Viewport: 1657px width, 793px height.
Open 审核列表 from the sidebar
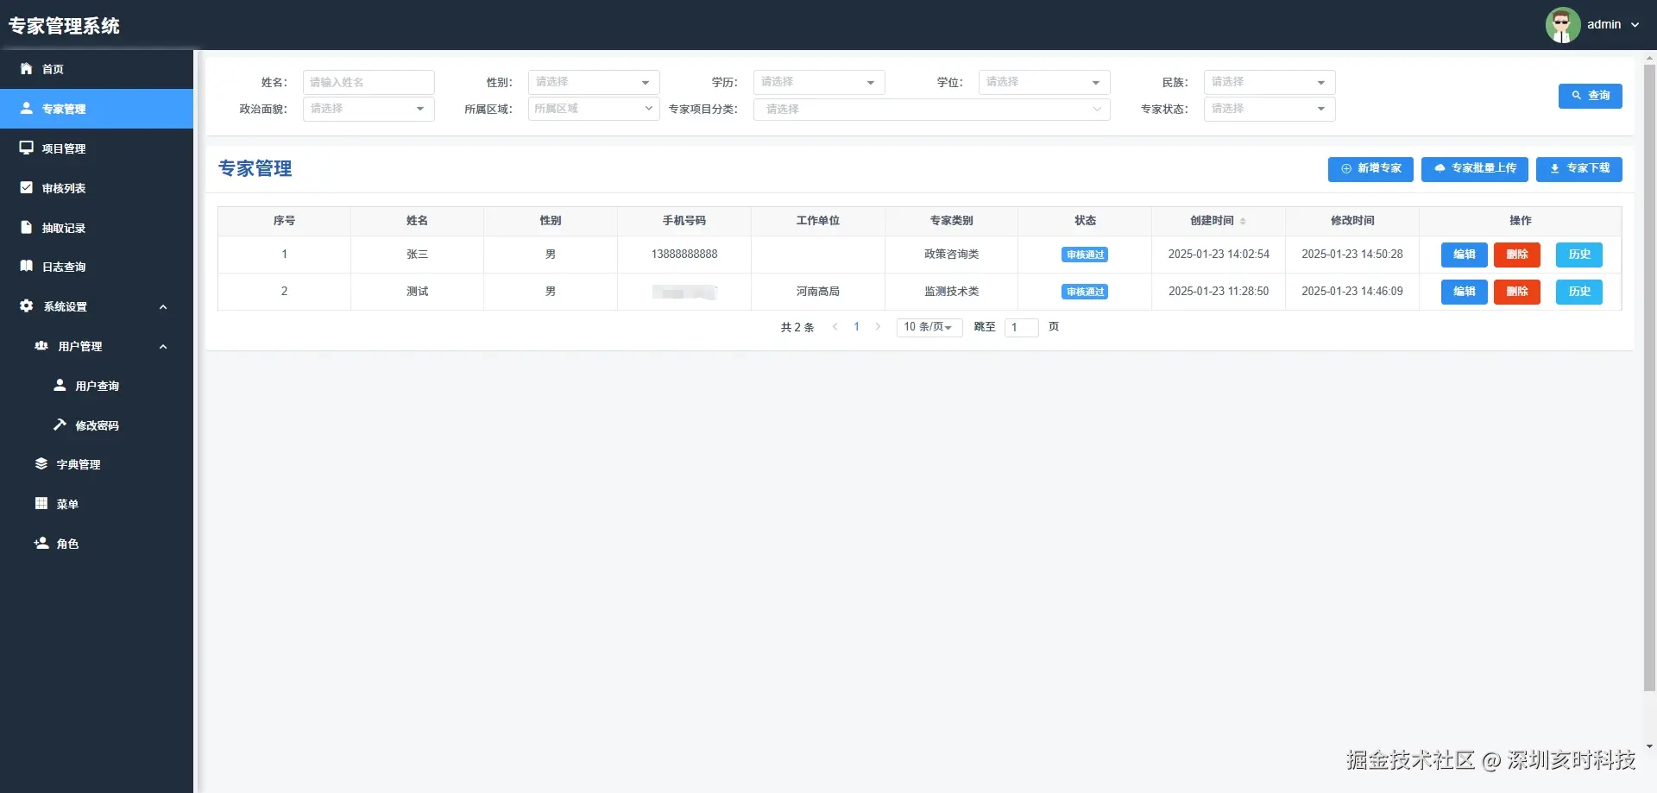(97, 188)
